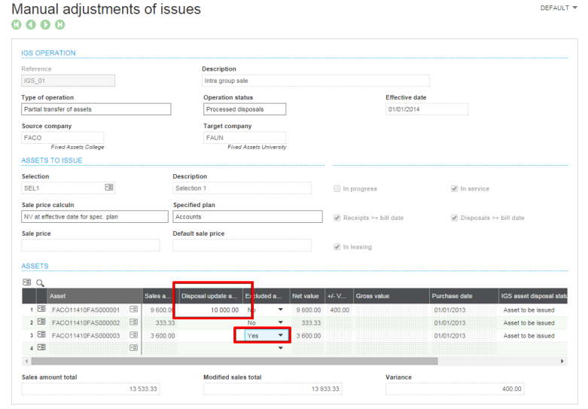588x409 pixels.
Task: Click the Gross value column header
Action: click(391, 296)
